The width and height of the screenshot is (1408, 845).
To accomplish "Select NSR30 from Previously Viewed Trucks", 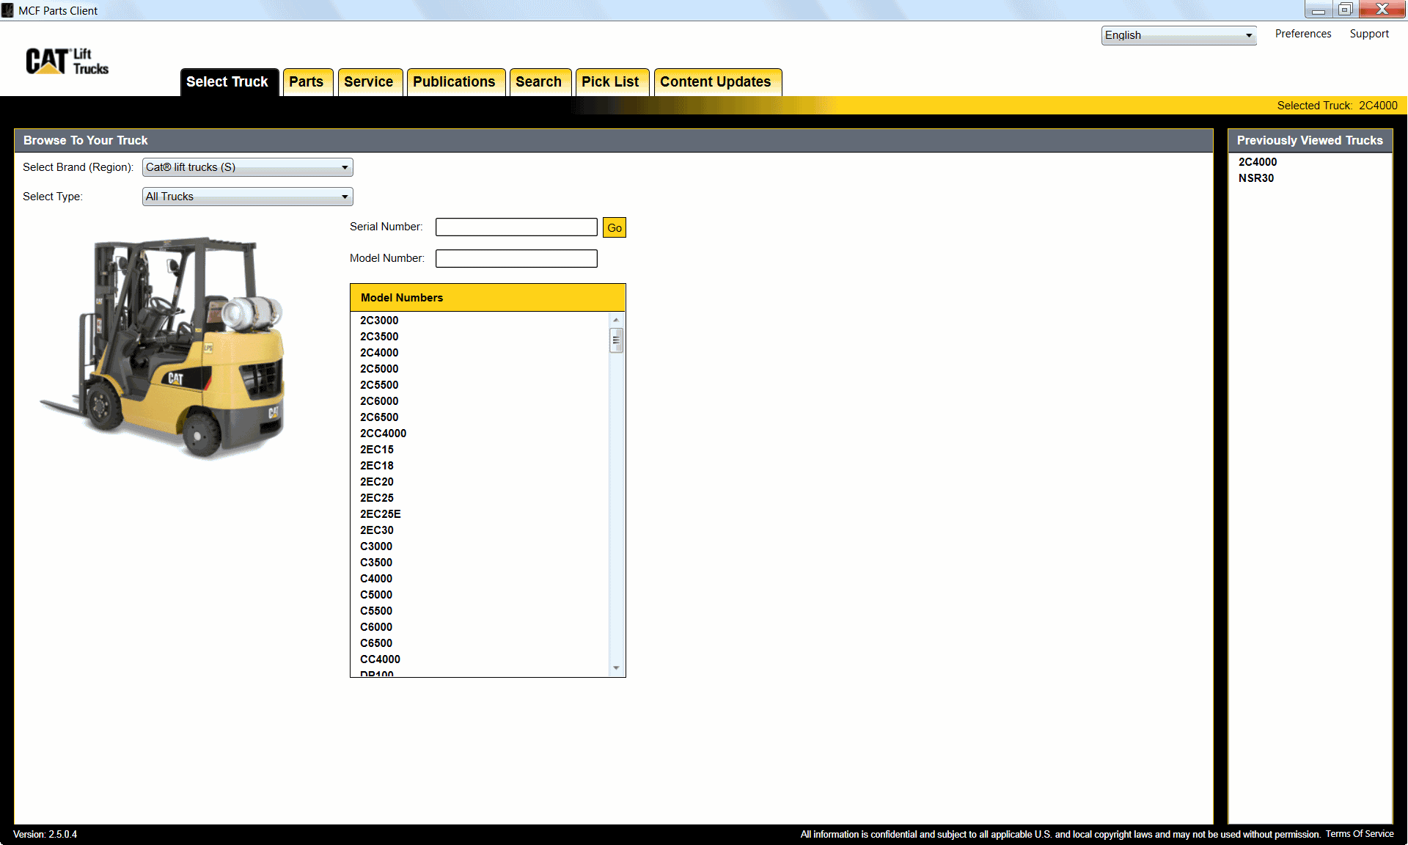I will [x=1255, y=178].
